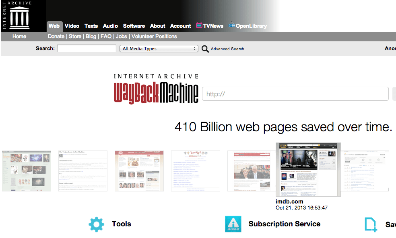Open the Video section
Image resolution: width=396 pixels, height=238 pixels.
coord(72,26)
